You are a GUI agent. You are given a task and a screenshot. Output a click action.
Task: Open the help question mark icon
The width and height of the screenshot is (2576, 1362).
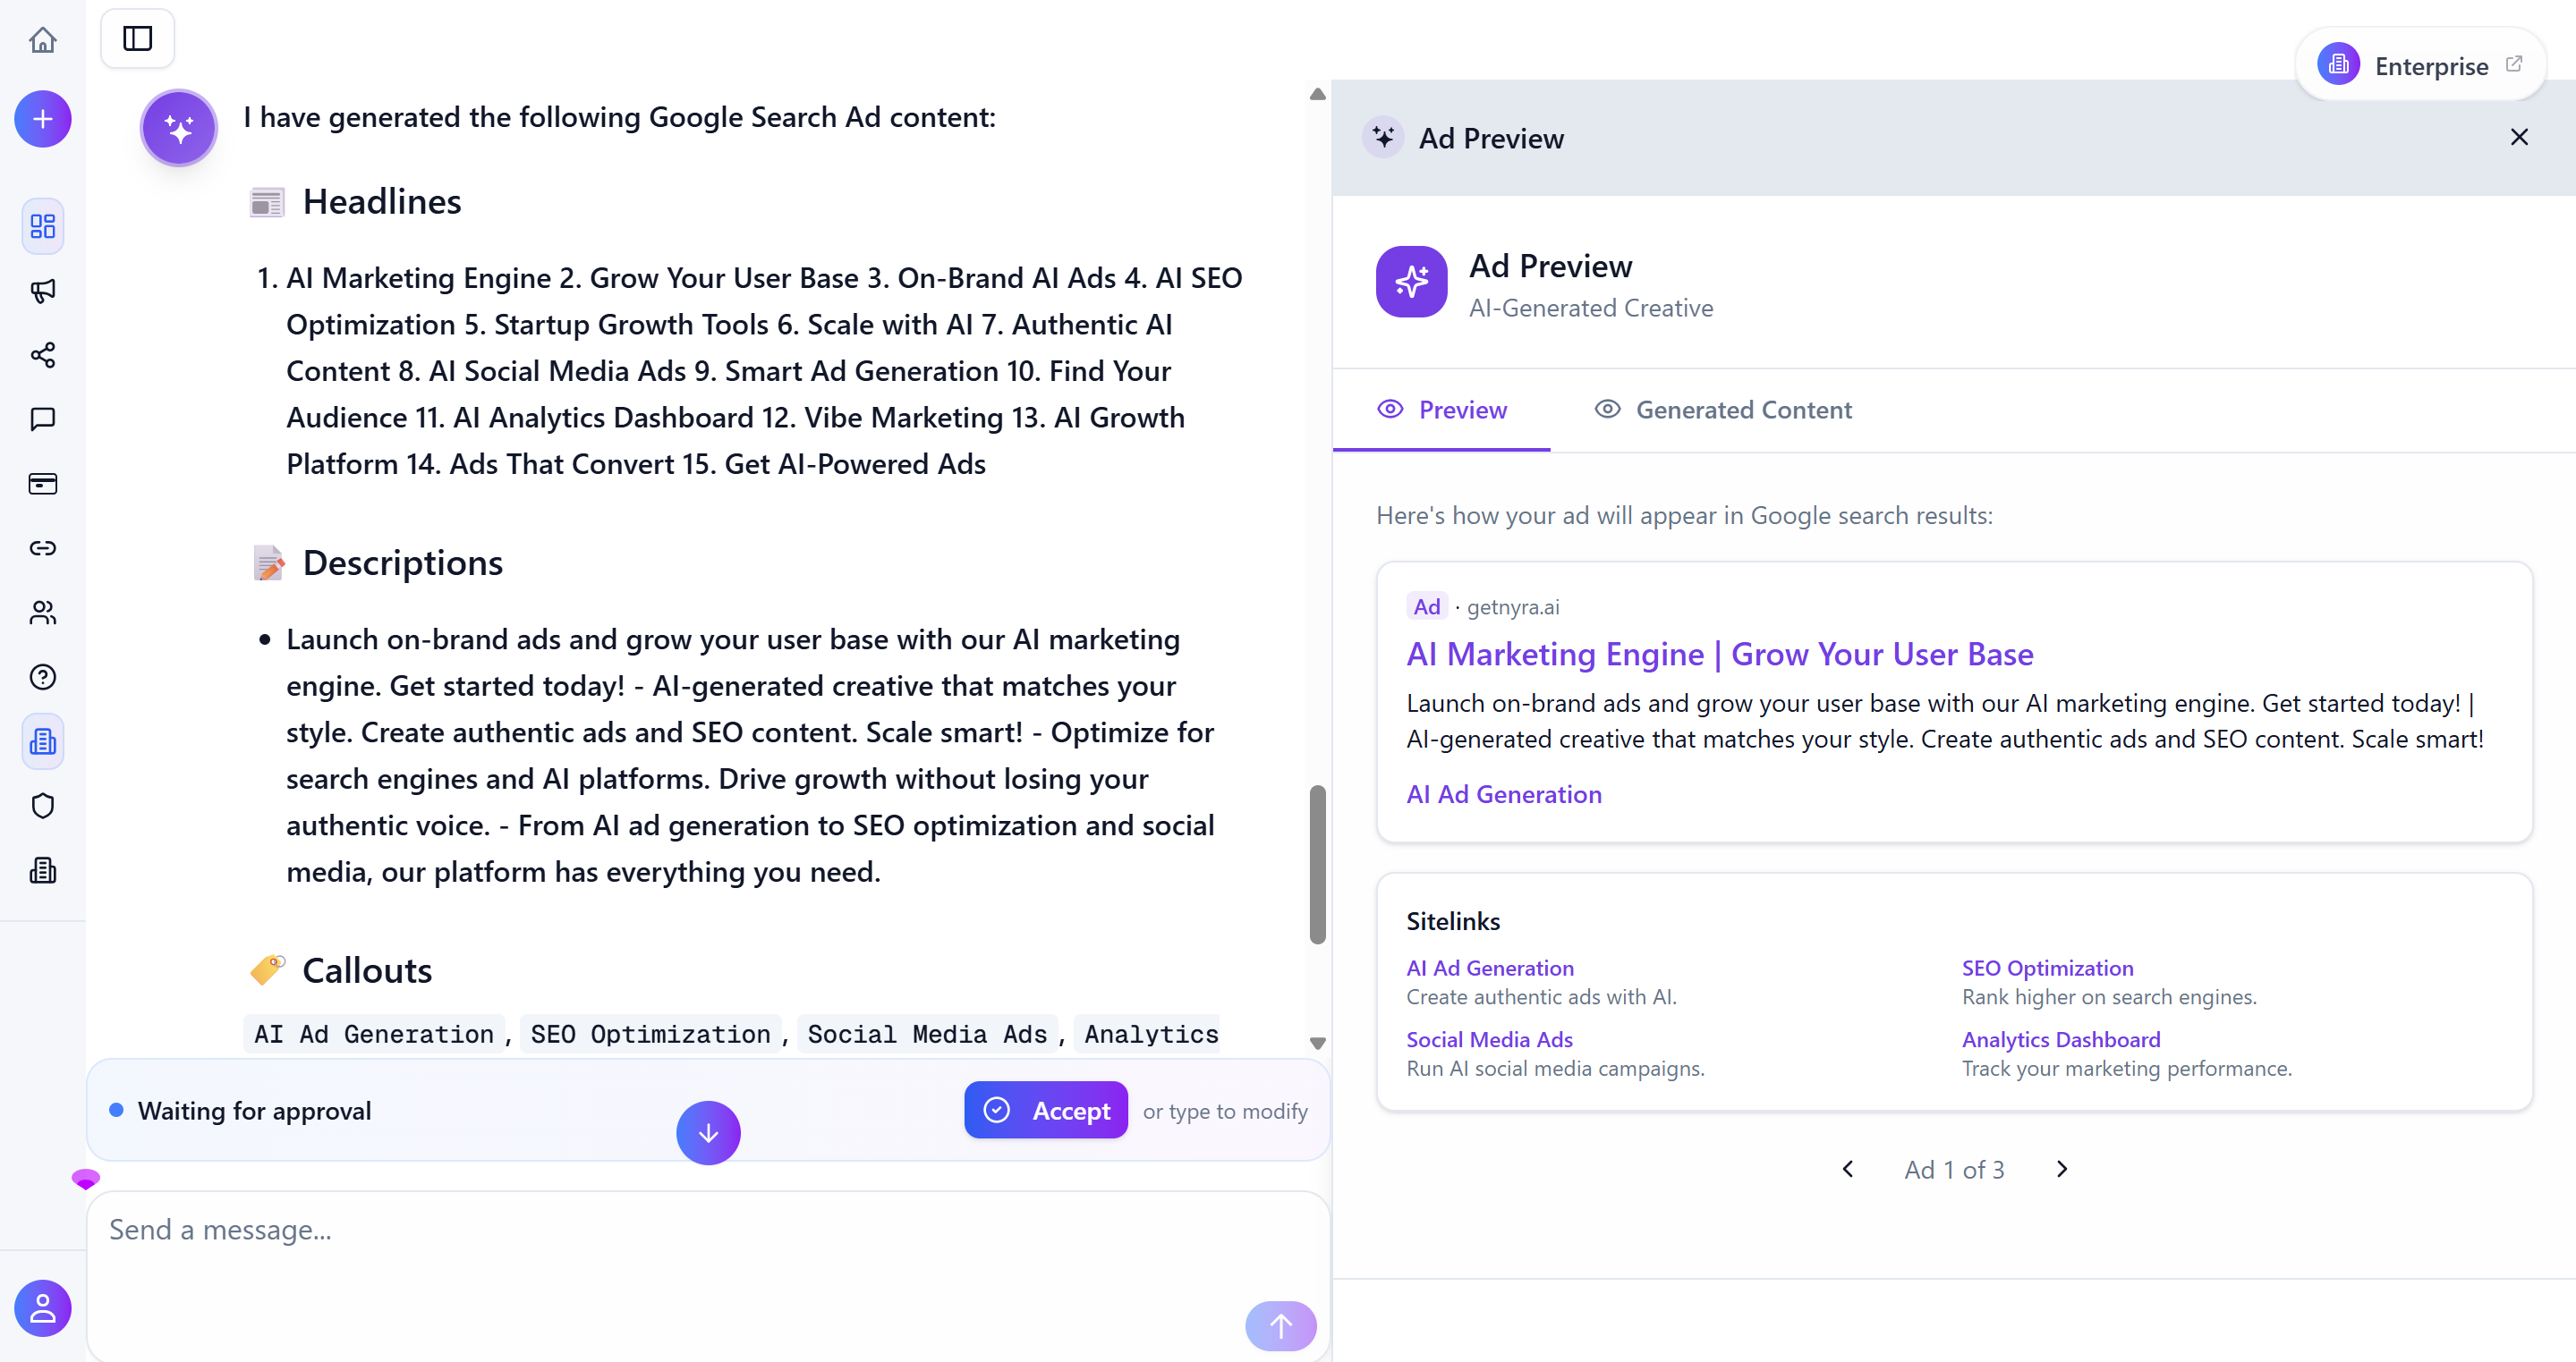tap(42, 676)
